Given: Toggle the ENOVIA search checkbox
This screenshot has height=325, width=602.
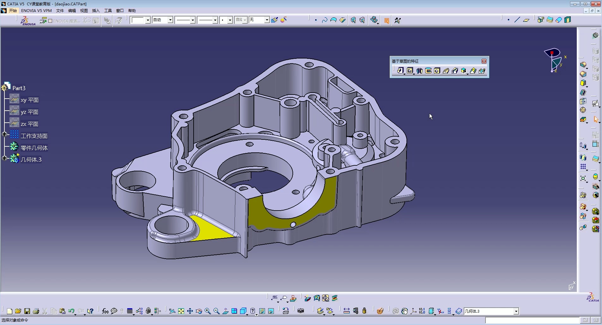Looking at the screenshot, I should (50, 21).
